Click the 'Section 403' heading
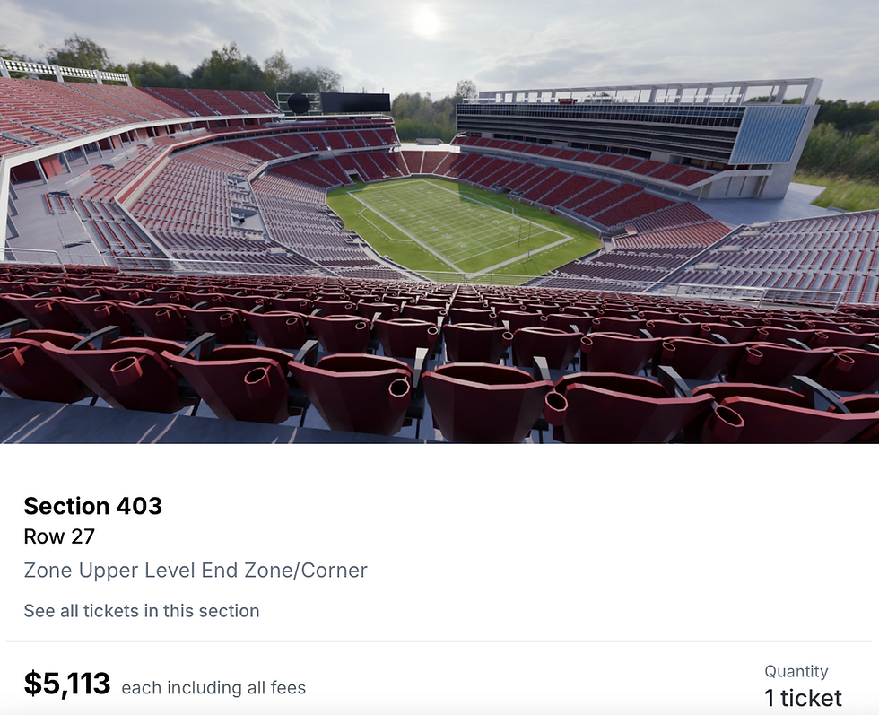This screenshot has width=879, height=715. (x=92, y=506)
